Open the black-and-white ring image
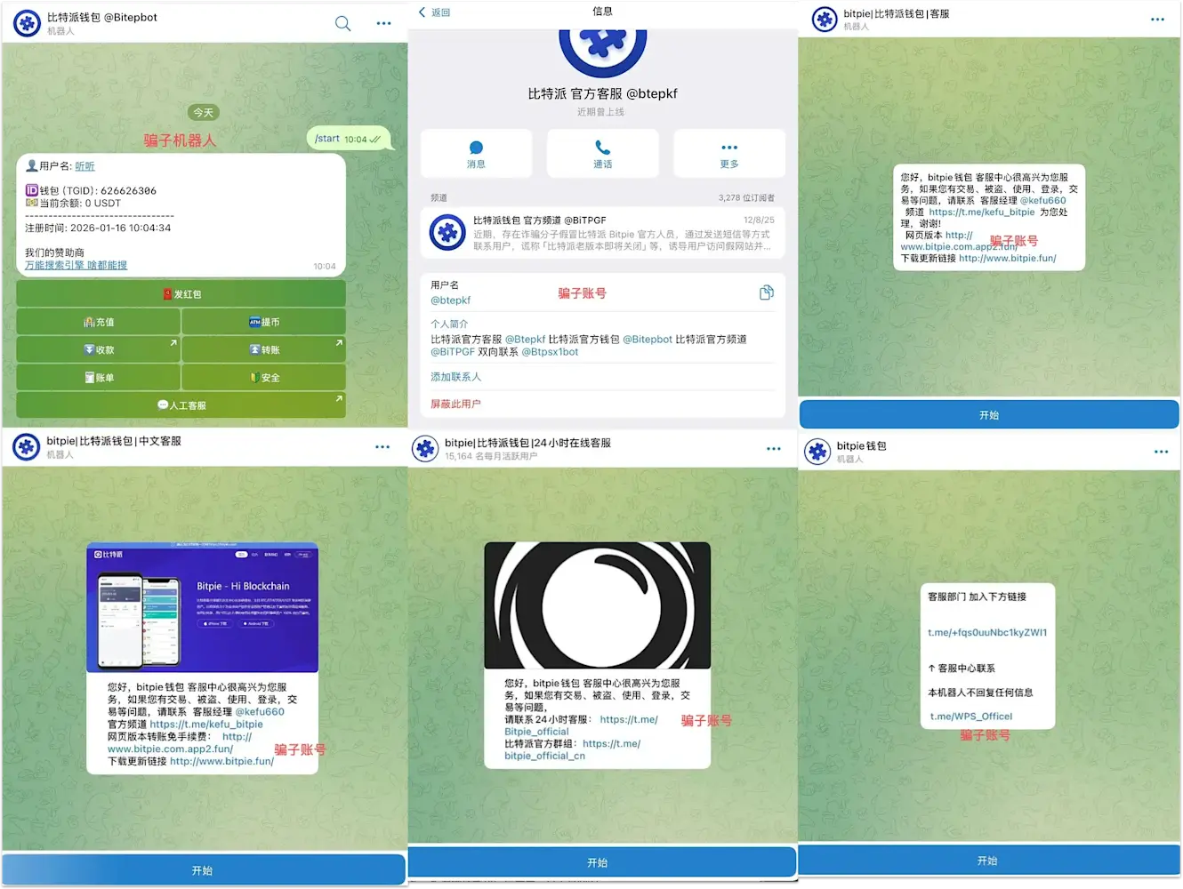The image size is (1183, 889). coord(598,605)
